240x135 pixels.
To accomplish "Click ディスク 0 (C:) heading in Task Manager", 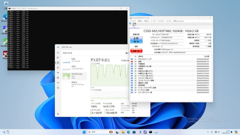I will 100,60.
